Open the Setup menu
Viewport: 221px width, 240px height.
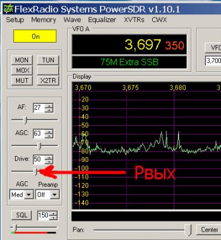click(15, 20)
